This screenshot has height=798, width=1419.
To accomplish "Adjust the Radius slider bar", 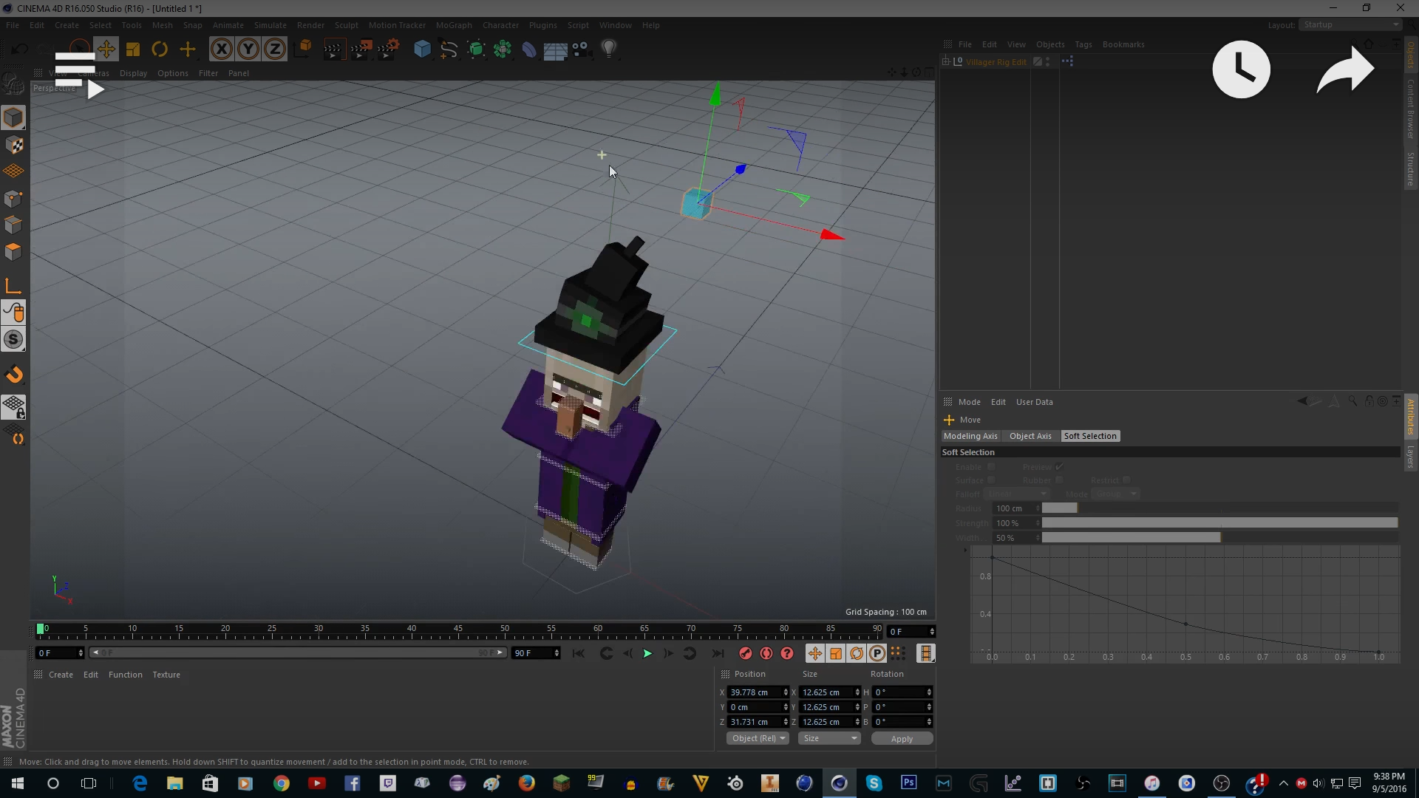I will click(1219, 508).
